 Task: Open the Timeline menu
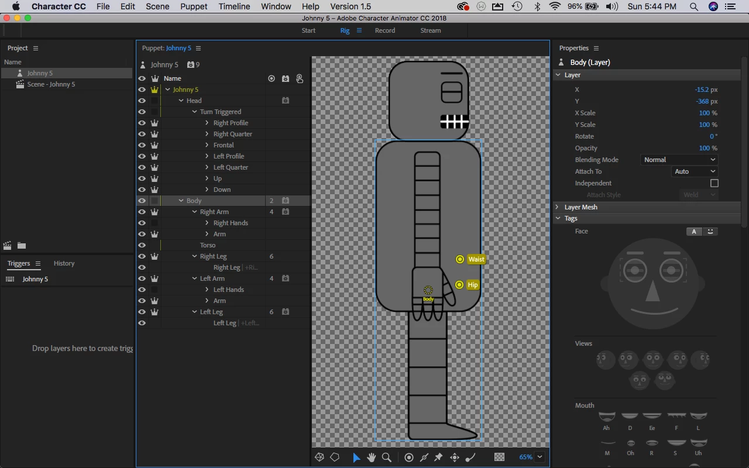[x=234, y=6]
